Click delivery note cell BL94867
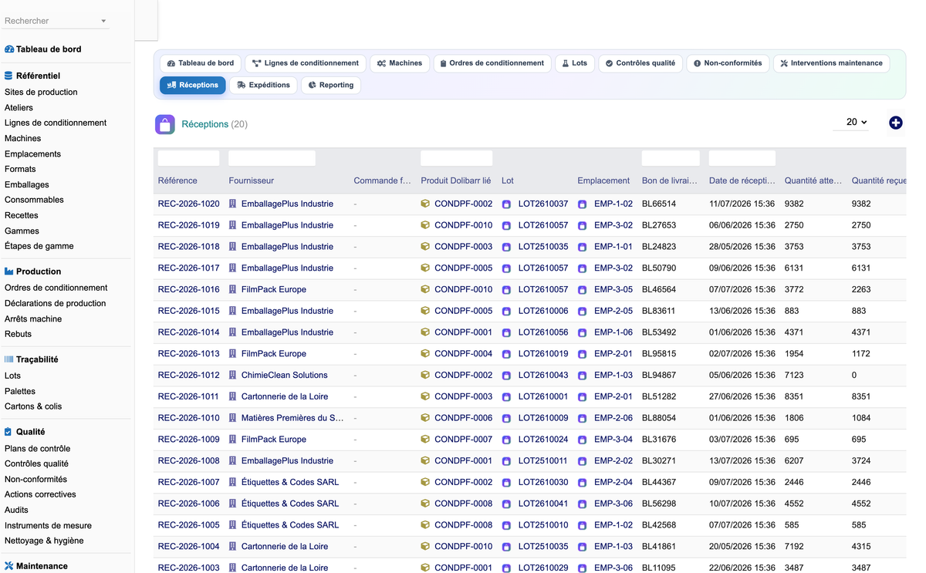The width and height of the screenshot is (926, 573). pos(659,375)
